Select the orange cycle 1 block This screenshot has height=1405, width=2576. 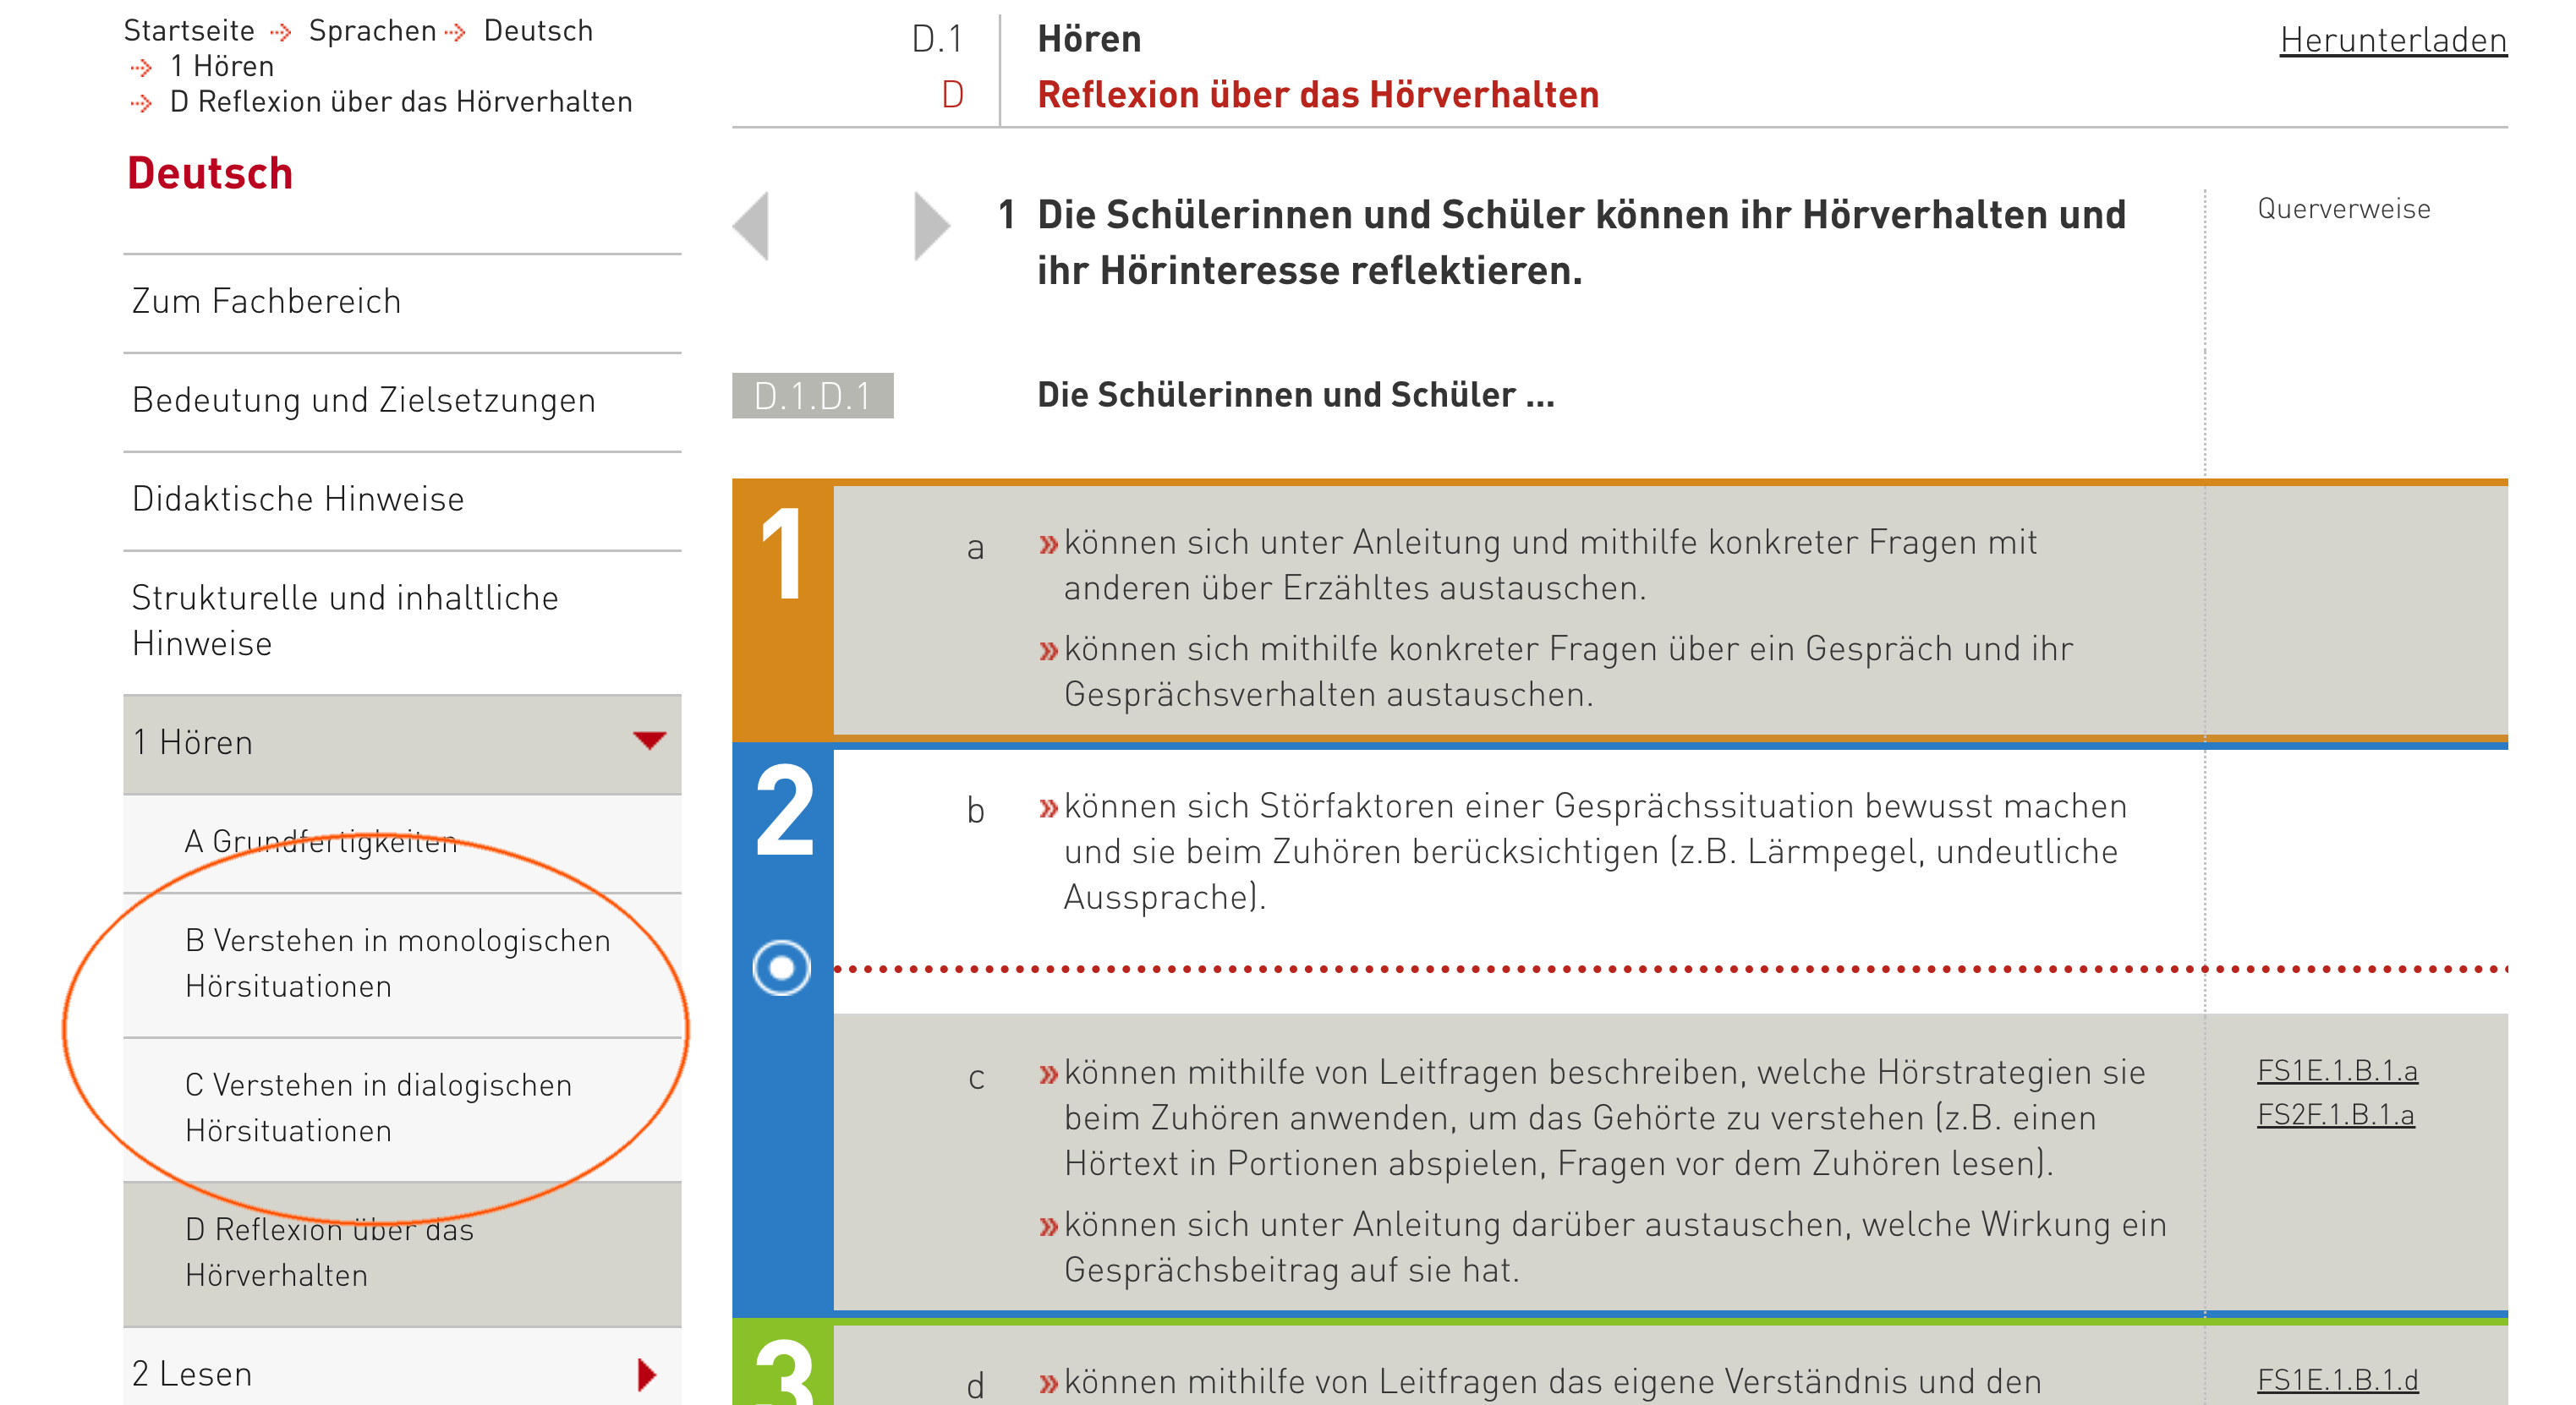[782, 610]
